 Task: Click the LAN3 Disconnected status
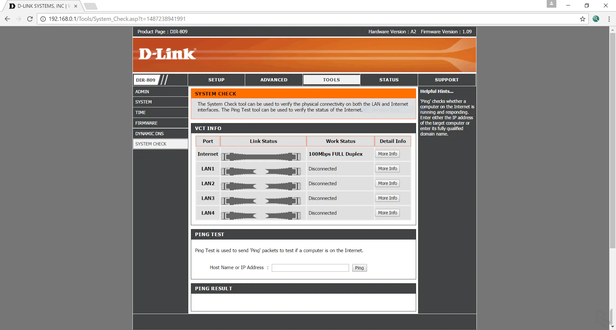(x=322, y=198)
